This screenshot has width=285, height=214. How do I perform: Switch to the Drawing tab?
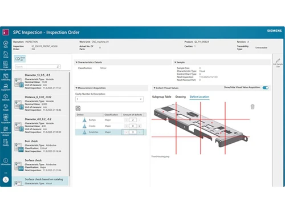pyautogui.click(x=181, y=97)
